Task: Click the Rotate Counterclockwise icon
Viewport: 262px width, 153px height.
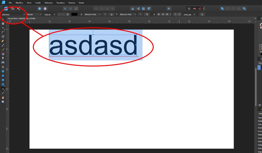Action: [x=143, y=8]
